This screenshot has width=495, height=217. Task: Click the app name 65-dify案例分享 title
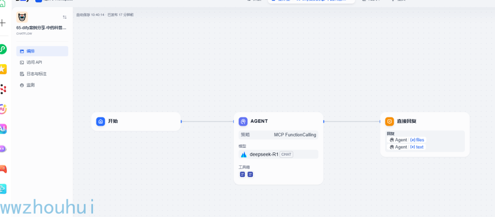42,28
